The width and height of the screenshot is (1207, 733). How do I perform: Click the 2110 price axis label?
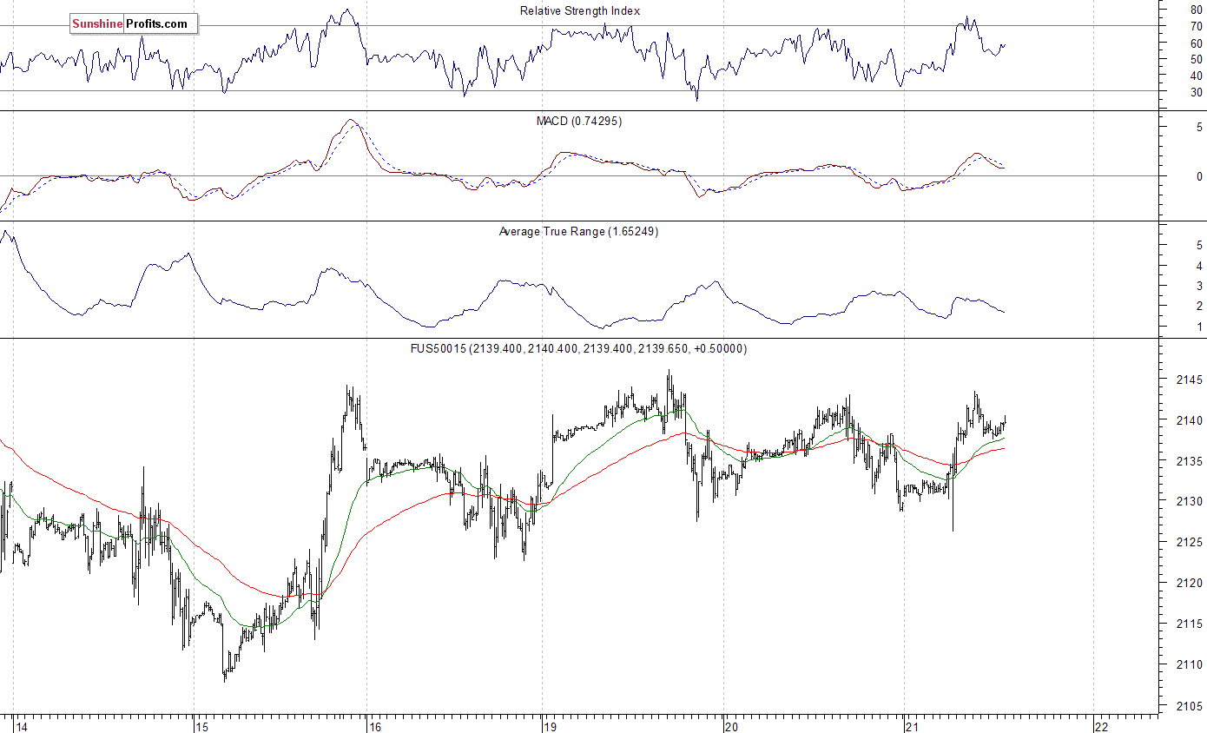(x=1189, y=665)
